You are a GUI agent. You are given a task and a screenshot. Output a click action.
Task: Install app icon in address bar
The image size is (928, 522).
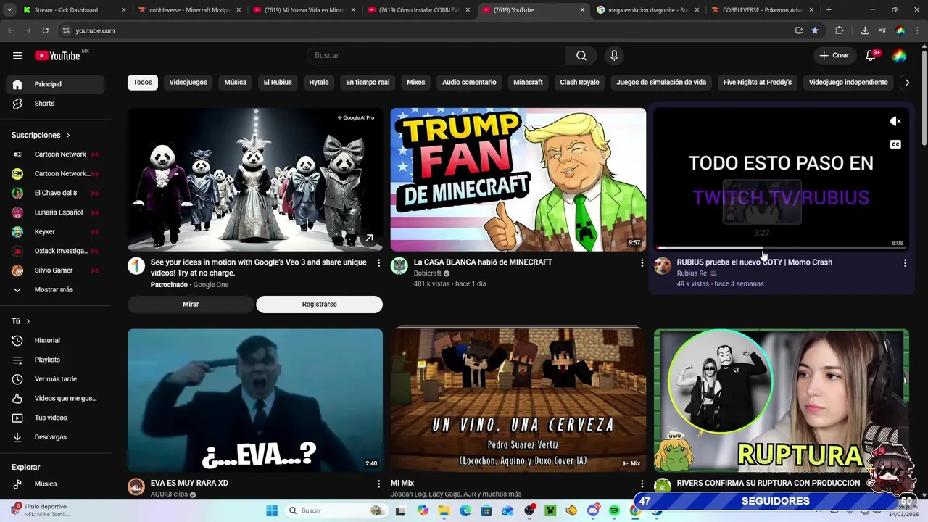(x=799, y=30)
